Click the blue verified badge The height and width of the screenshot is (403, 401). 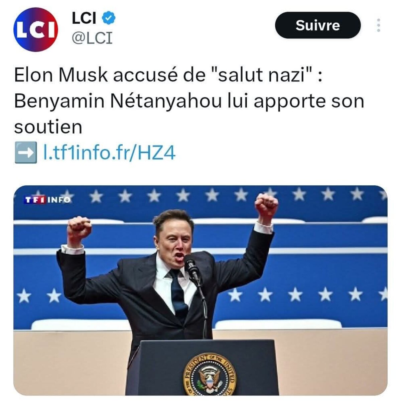click(x=109, y=18)
